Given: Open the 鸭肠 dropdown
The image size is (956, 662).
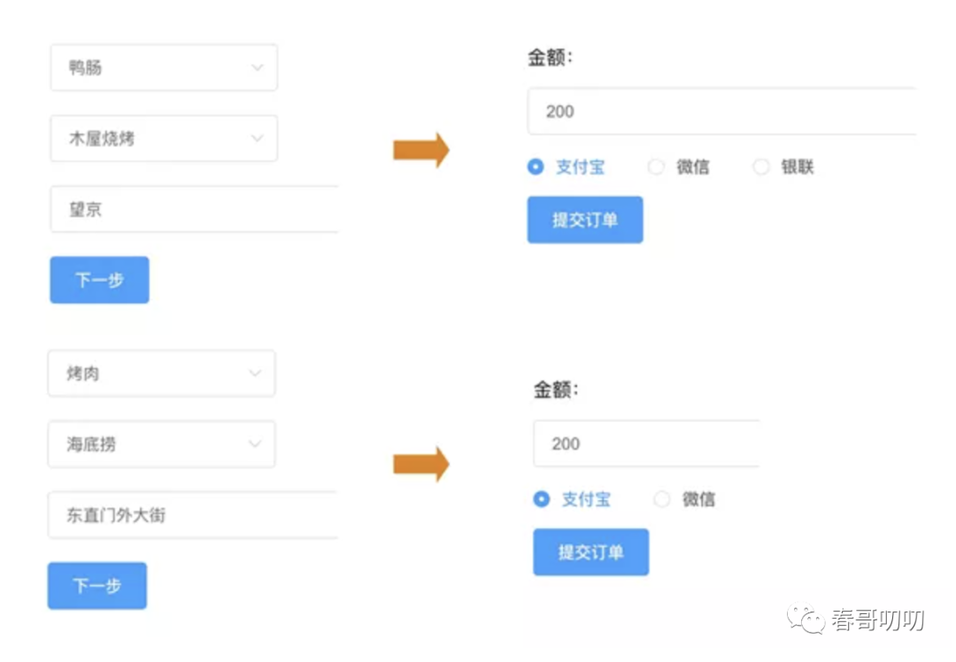Looking at the screenshot, I should click(164, 67).
